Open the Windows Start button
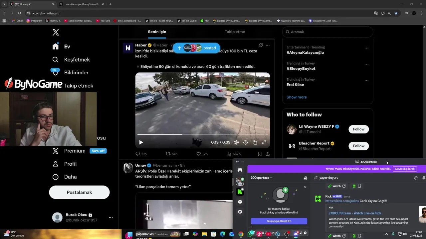The image size is (426, 239). 129,235
